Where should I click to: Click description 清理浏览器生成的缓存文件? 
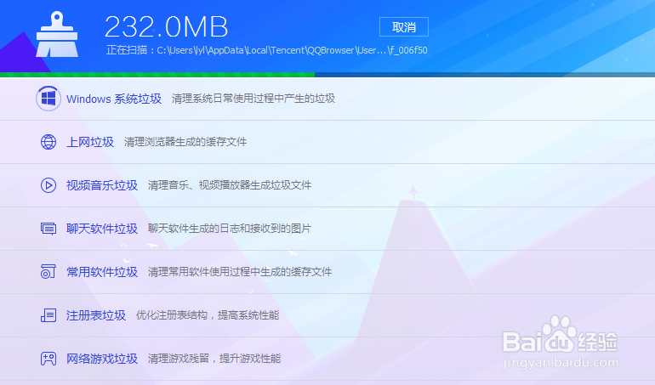pos(185,142)
